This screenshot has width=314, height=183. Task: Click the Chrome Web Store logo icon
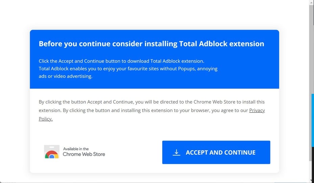[x=52, y=152]
